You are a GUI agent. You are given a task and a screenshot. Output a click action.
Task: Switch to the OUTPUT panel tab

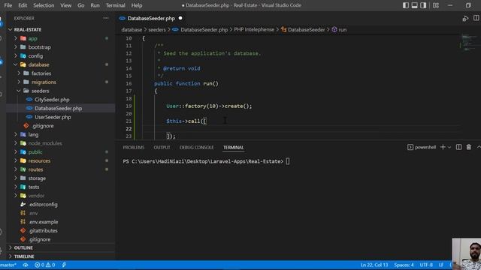click(x=162, y=148)
